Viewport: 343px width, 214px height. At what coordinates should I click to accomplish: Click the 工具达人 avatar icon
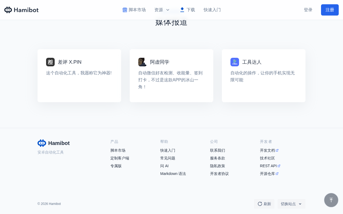(235, 62)
